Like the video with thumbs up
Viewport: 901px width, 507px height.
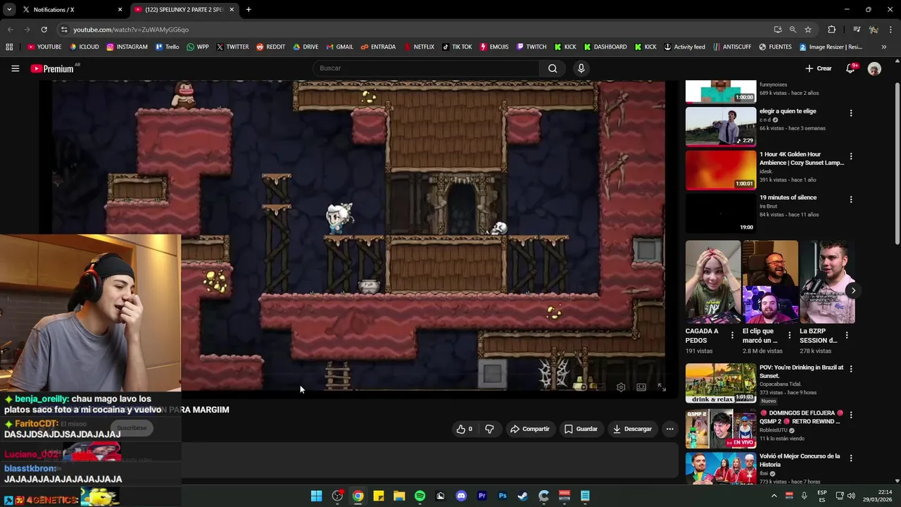[465, 429]
